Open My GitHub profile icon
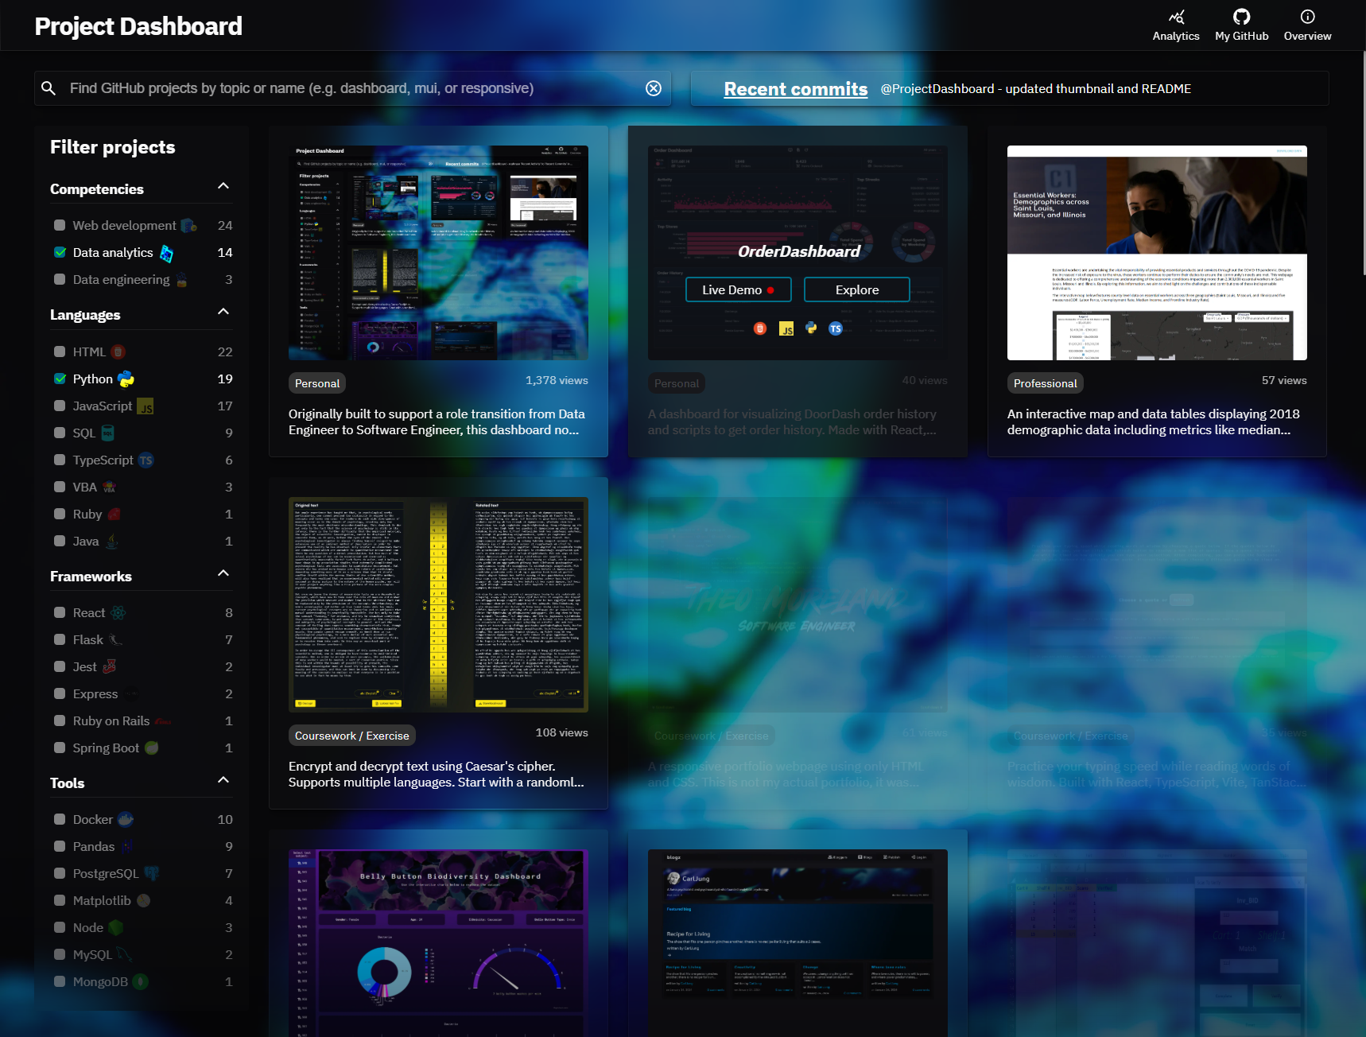 (x=1241, y=17)
